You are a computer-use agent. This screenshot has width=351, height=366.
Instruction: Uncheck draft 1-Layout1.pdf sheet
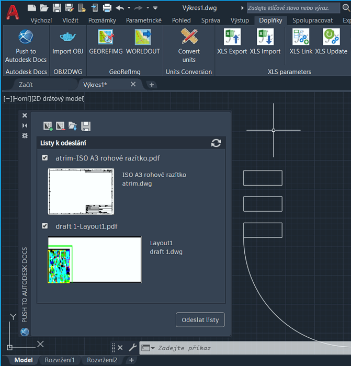(45, 226)
